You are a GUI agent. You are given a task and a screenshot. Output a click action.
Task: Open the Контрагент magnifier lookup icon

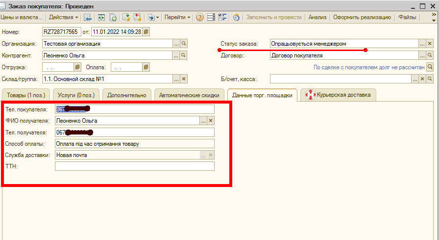coord(184,55)
